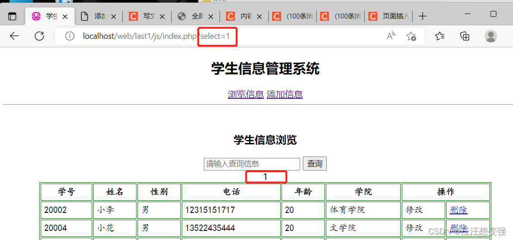Close the 全屏 tab
513x240 pixels.
211,16
